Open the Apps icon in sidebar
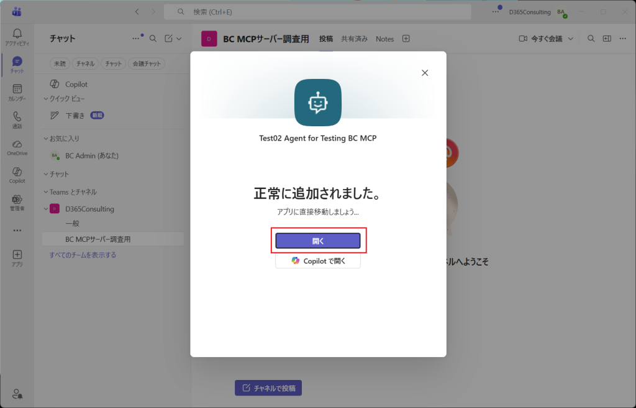 17,257
